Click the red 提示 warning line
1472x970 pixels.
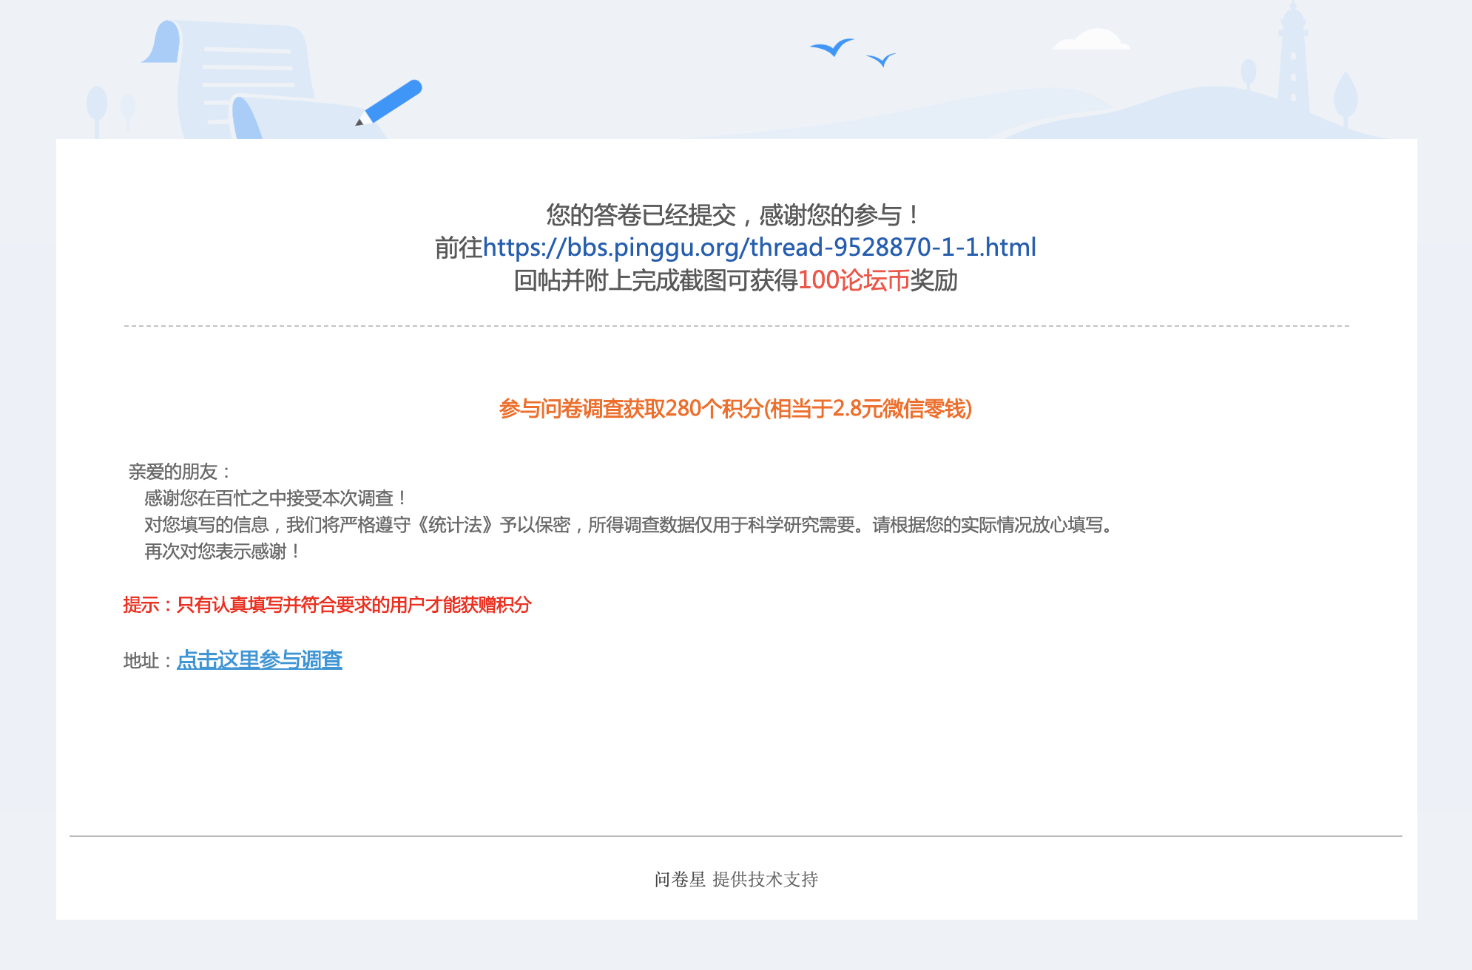tap(327, 605)
